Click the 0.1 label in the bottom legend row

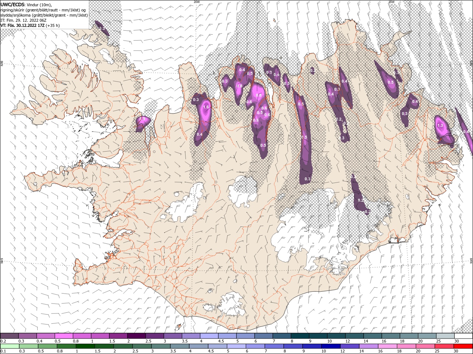click(x=3, y=351)
